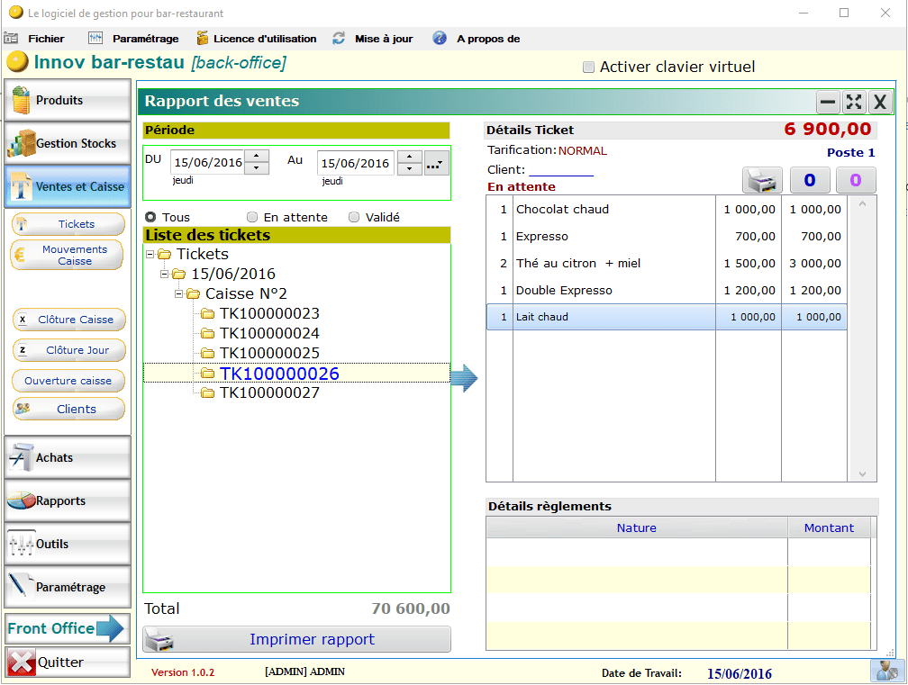Open the Outils section
This screenshot has height=685, width=908.
68,544
